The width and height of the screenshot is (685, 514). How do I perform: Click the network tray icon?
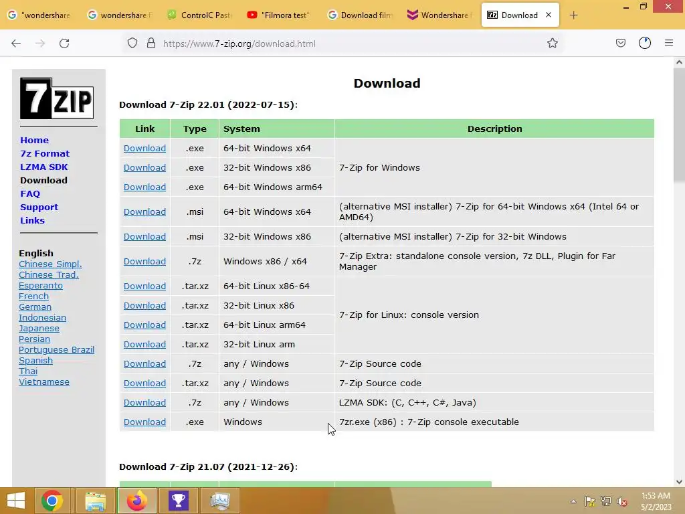click(606, 501)
